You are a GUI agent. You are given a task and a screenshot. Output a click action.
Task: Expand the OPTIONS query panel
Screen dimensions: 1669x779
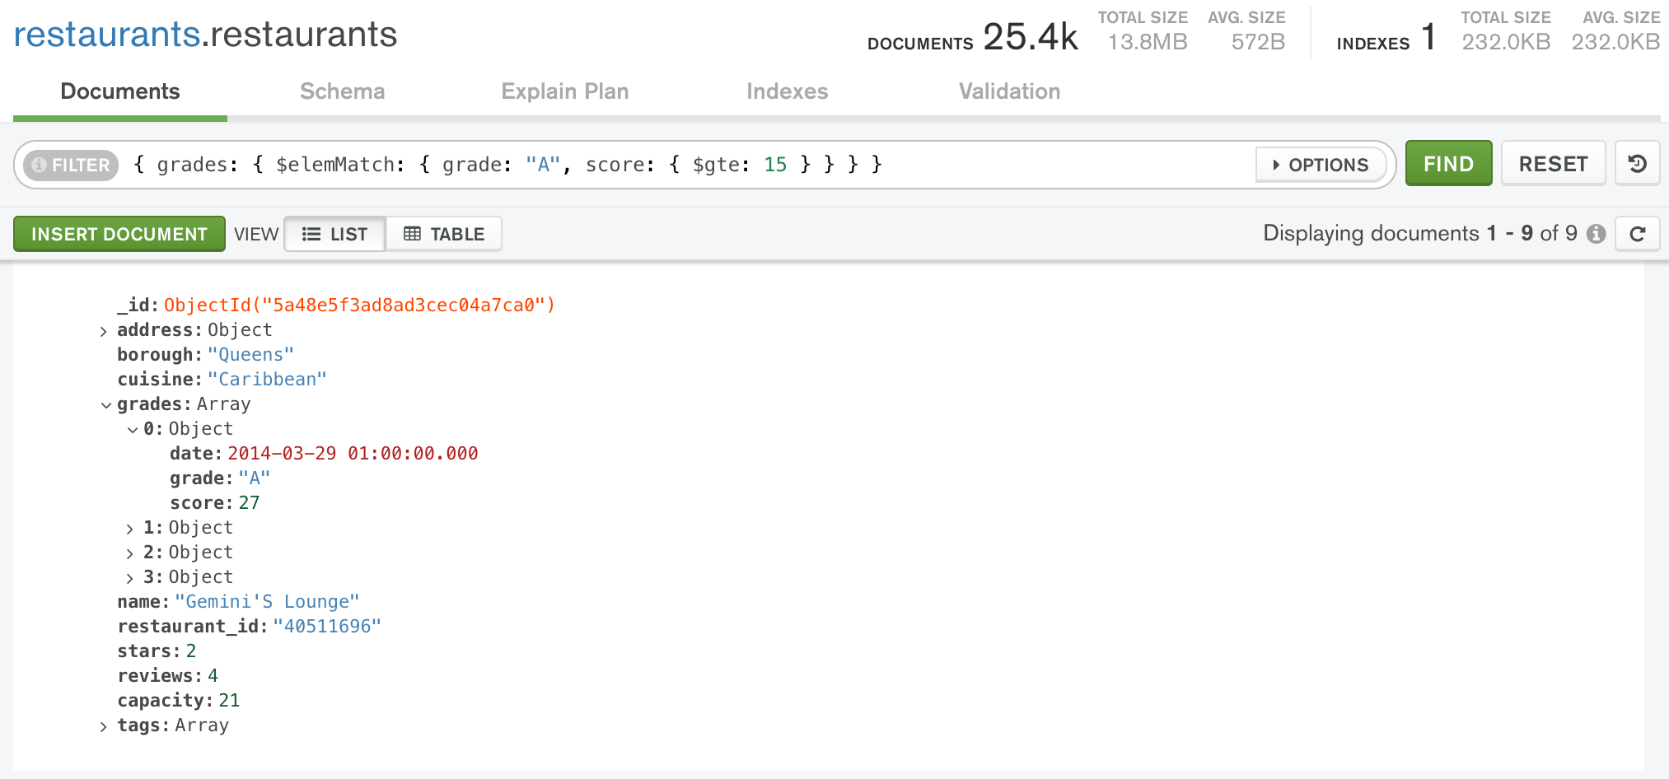[x=1321, y=165]
